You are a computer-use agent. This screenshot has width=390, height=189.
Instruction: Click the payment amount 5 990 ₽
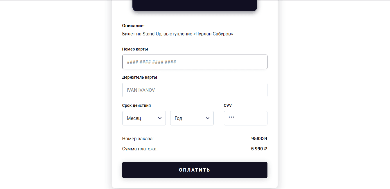click(x=259, y=149)
